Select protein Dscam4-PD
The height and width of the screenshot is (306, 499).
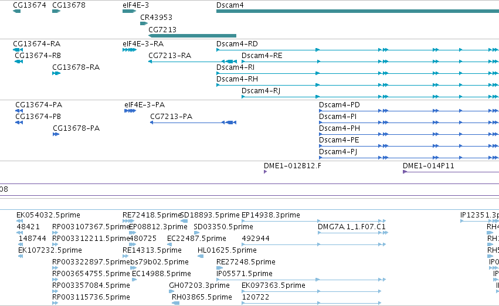340,105
